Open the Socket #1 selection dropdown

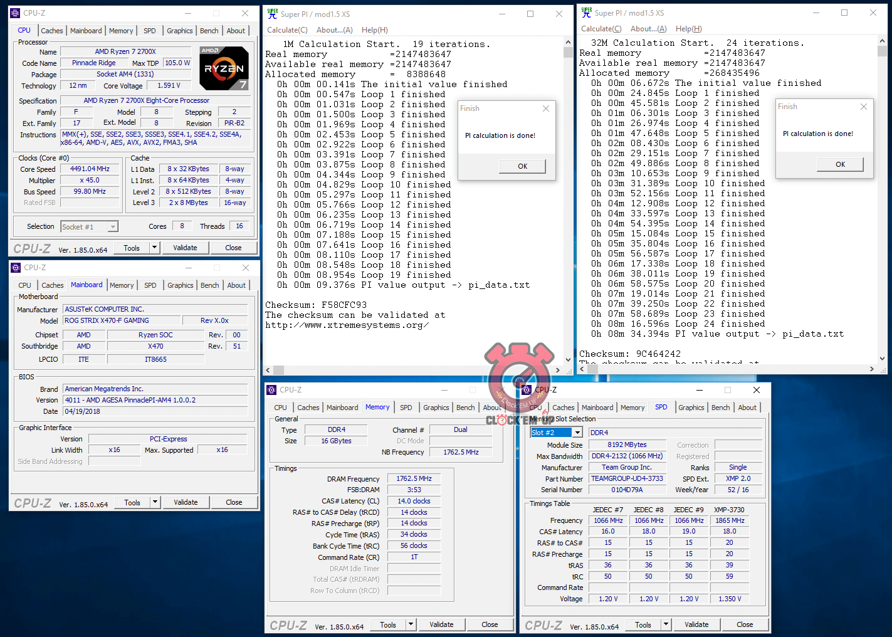point(113,227)
